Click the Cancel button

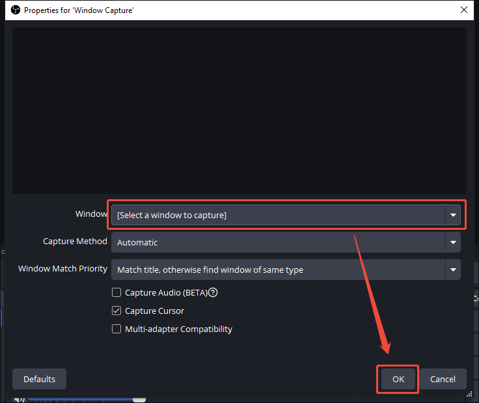(443, 379)
